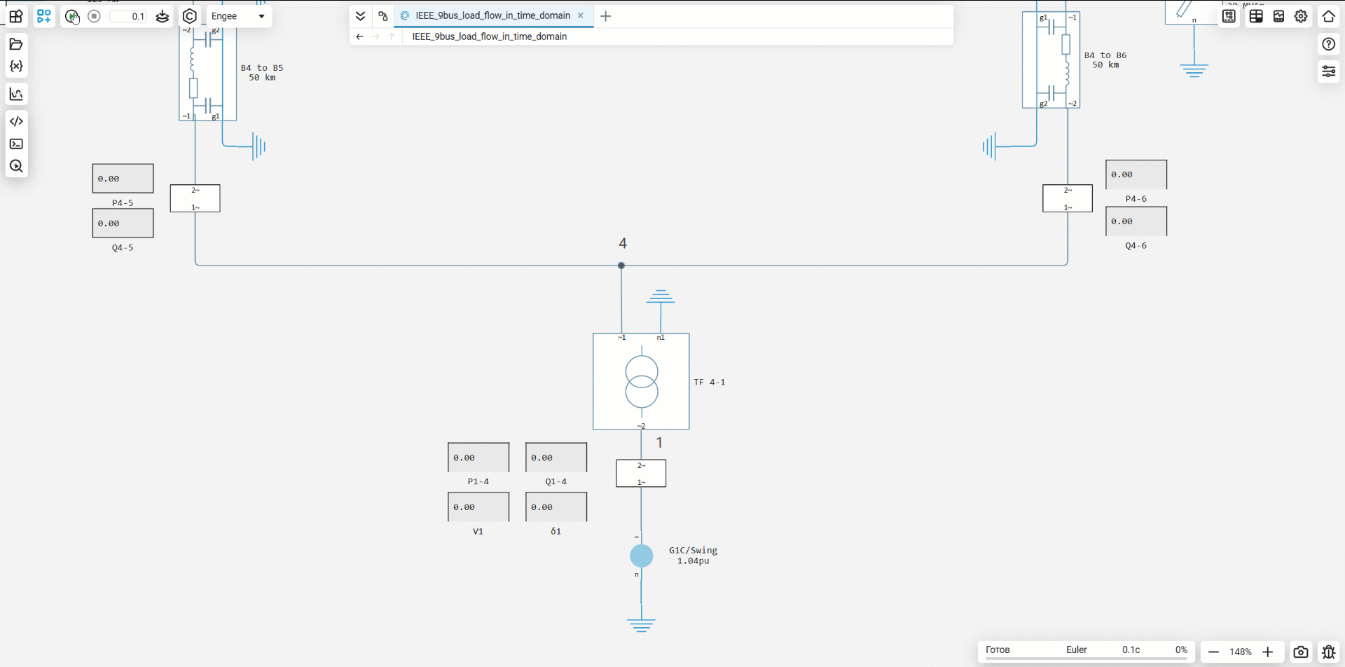This screenshot has height=667, width=1345.
Task: Open the signal graphs panel
Action: (16, 94)
